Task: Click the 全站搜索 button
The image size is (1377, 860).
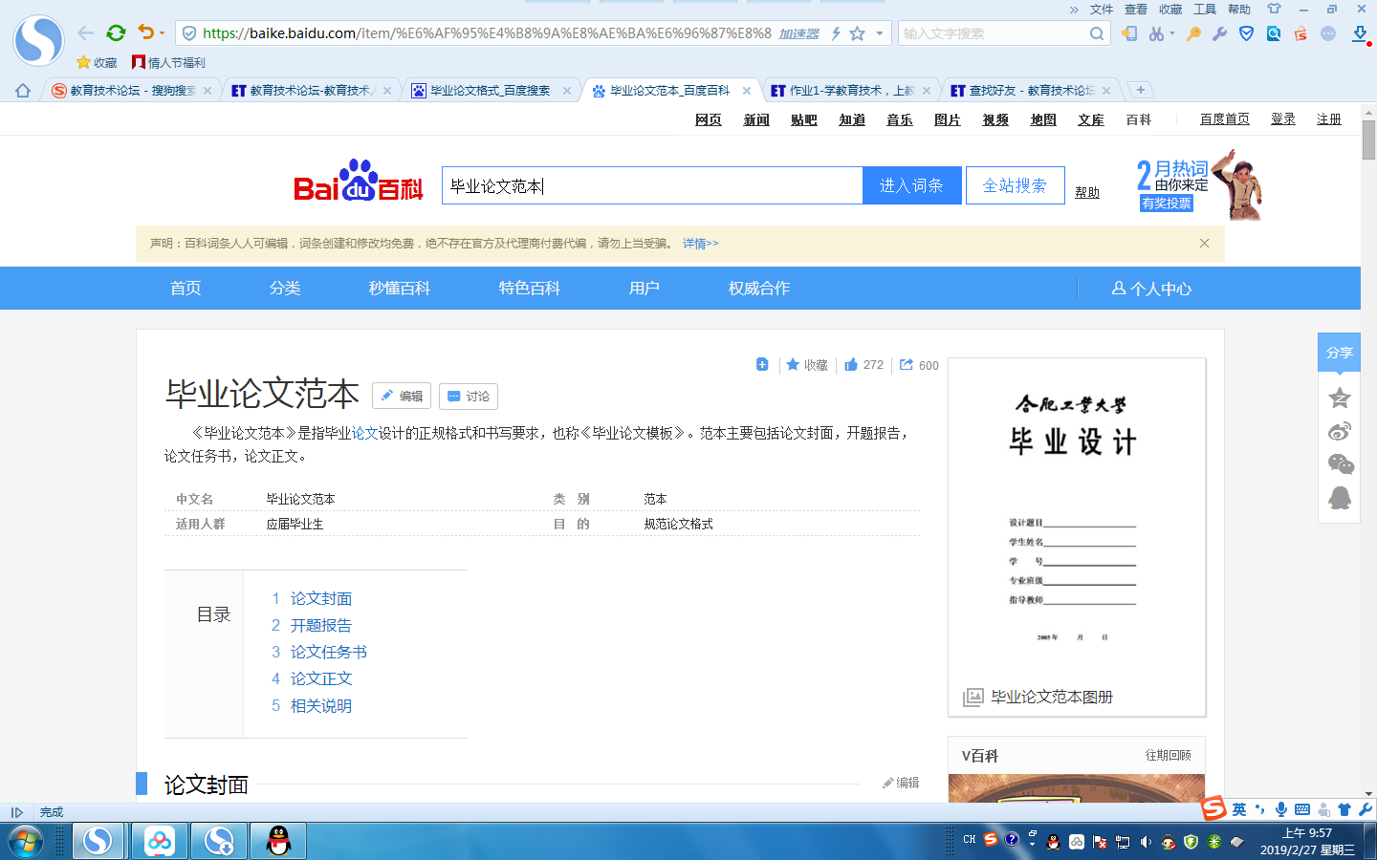Action: (1015, 185)
